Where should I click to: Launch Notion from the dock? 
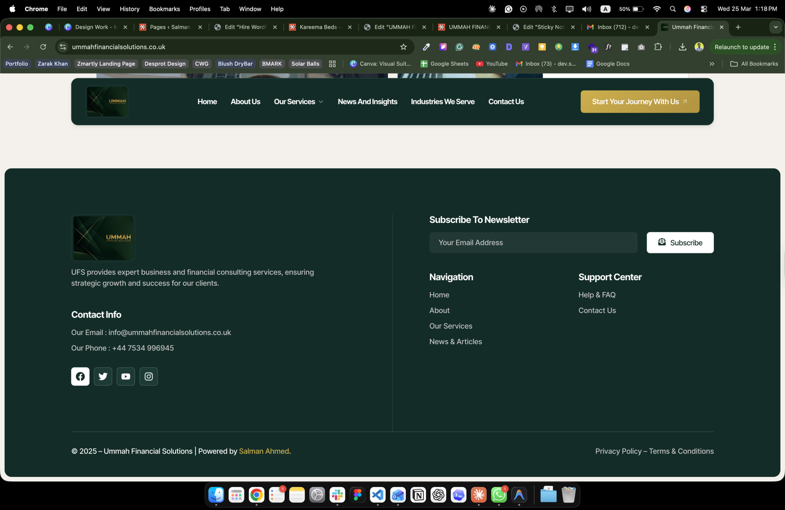tap(418, 495)
